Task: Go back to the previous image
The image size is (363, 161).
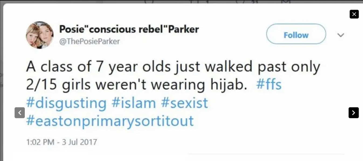Action: tap(20, 113)
